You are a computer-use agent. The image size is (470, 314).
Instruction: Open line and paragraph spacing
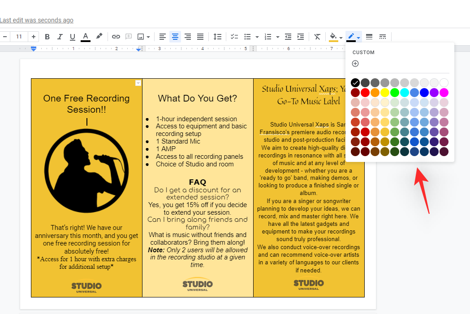pos(217,37)
